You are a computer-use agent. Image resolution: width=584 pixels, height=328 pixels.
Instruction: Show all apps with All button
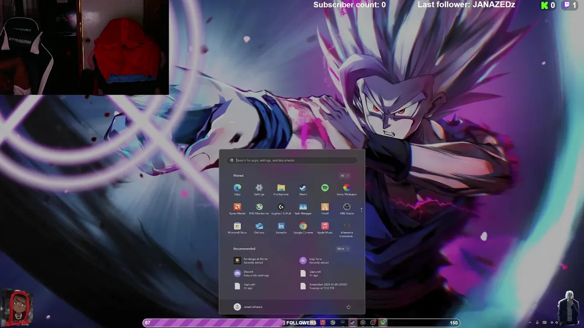(x=344, y=175)
